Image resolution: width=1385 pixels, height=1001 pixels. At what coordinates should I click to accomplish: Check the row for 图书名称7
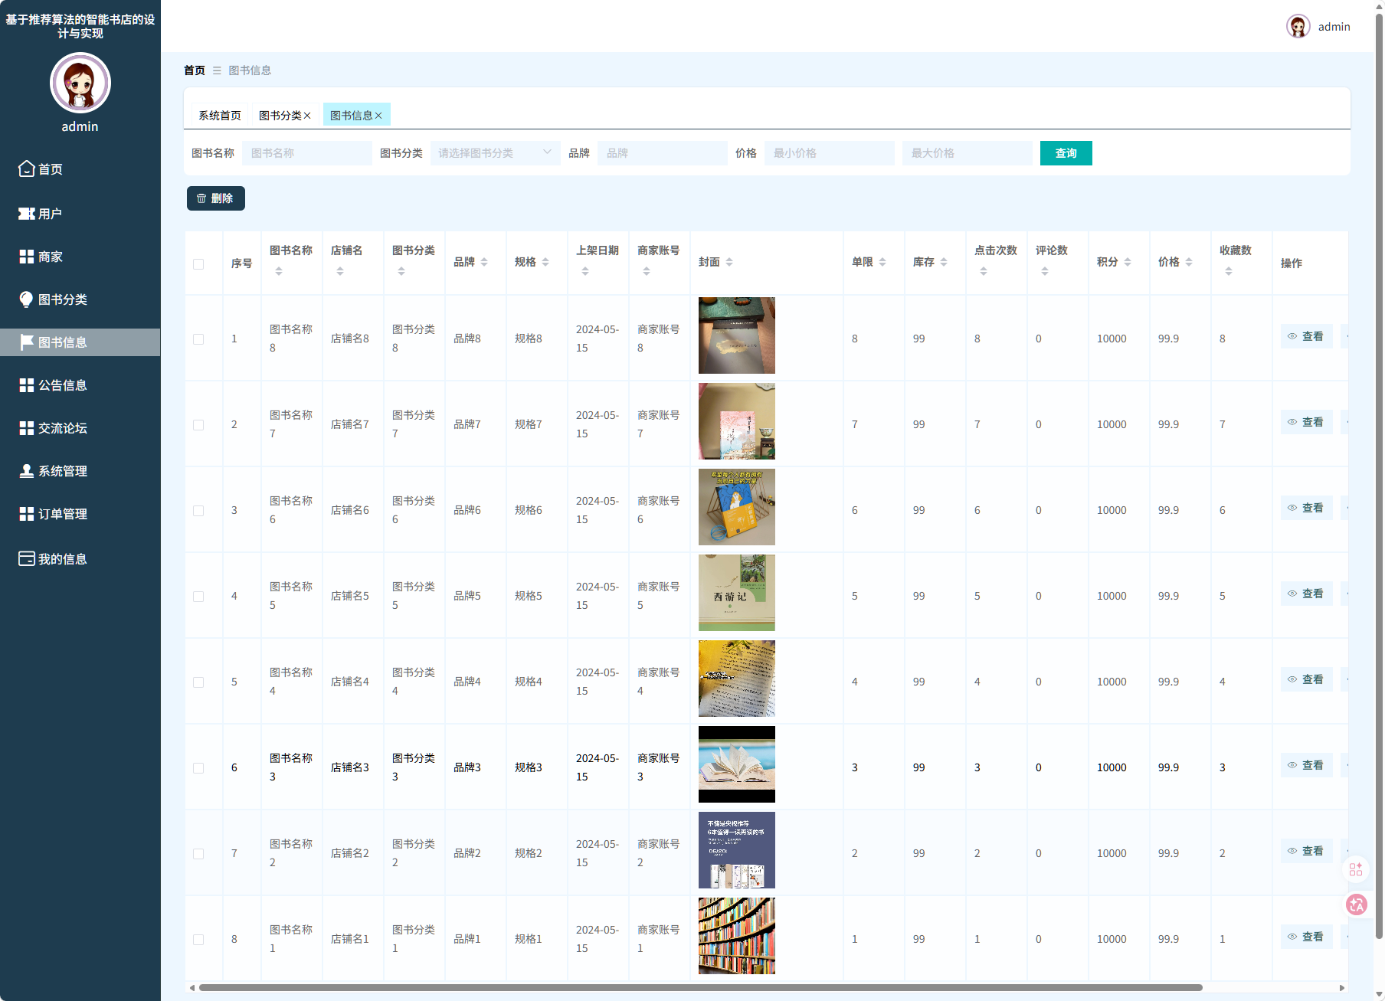[198, 424]
